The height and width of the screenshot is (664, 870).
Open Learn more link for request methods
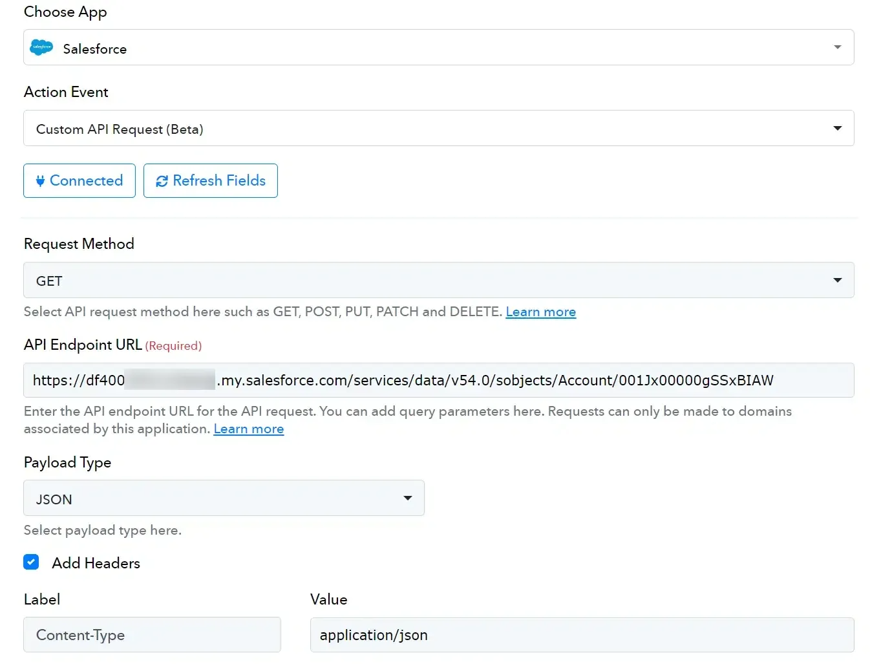pyautogui.click(x=541, y=312)
